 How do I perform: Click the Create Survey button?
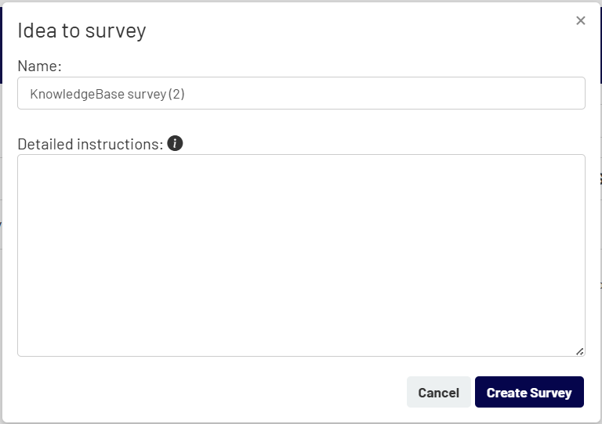[x=529, y=392]
